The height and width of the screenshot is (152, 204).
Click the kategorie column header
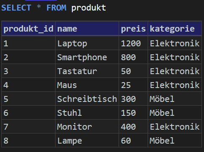175,29
